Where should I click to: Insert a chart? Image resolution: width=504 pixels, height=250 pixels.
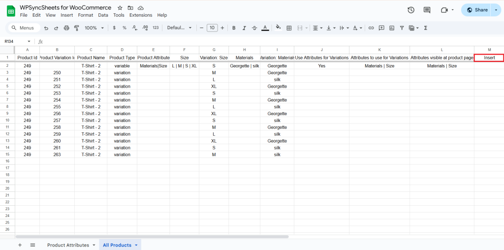pos(391,28)
